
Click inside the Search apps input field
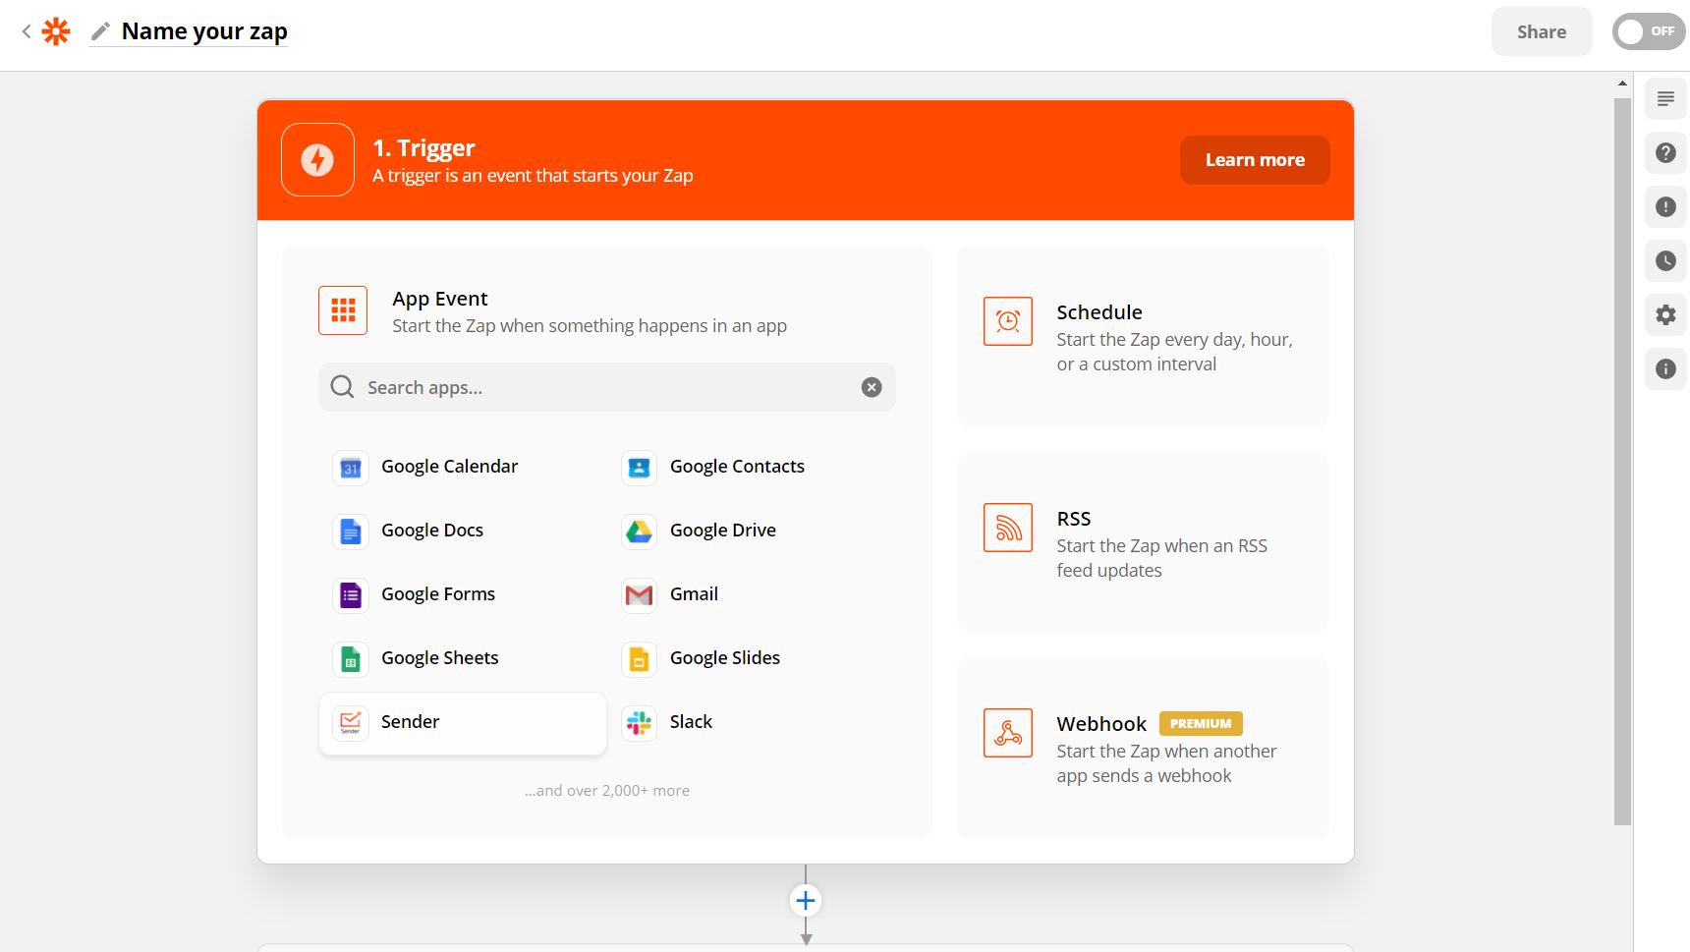590,386
